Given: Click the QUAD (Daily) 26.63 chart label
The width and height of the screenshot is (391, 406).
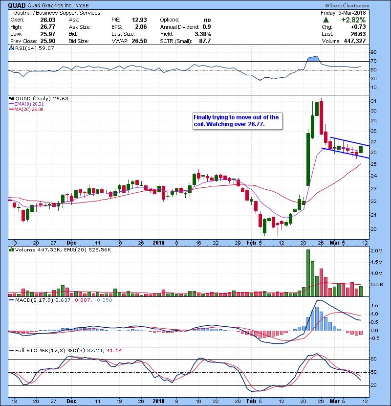Looking at the screenshot, I should point(42,98).
